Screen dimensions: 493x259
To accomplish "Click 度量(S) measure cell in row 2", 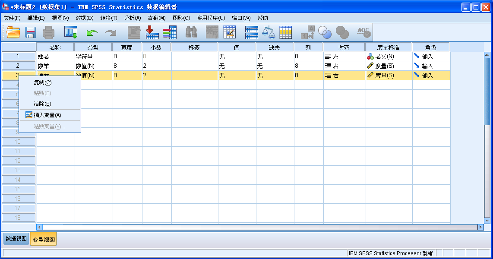I will coord(389,66).
